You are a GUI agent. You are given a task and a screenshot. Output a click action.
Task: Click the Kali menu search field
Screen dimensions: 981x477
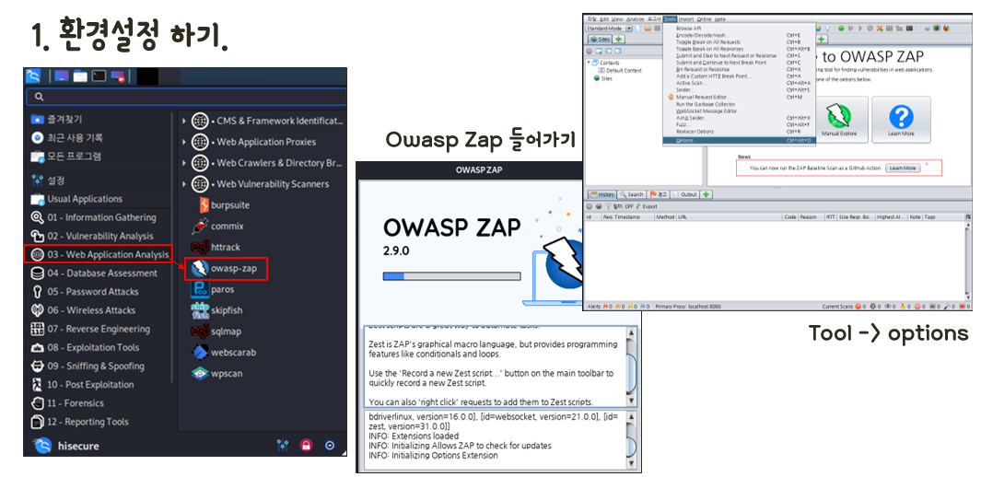(x=186, y=97)
